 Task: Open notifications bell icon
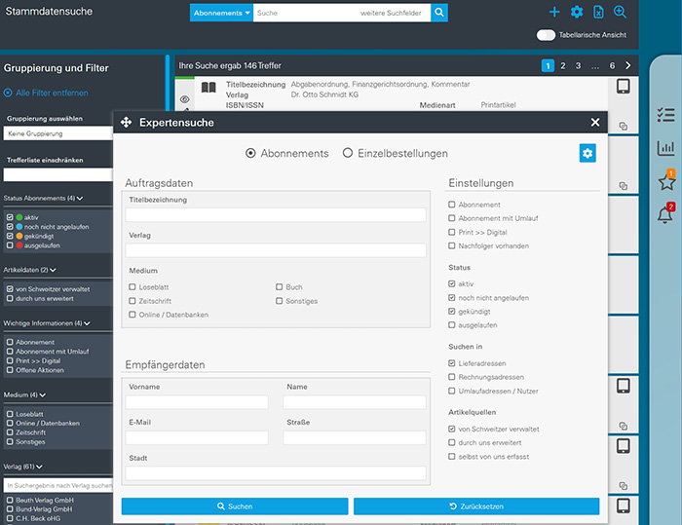[x=665, y=214]
